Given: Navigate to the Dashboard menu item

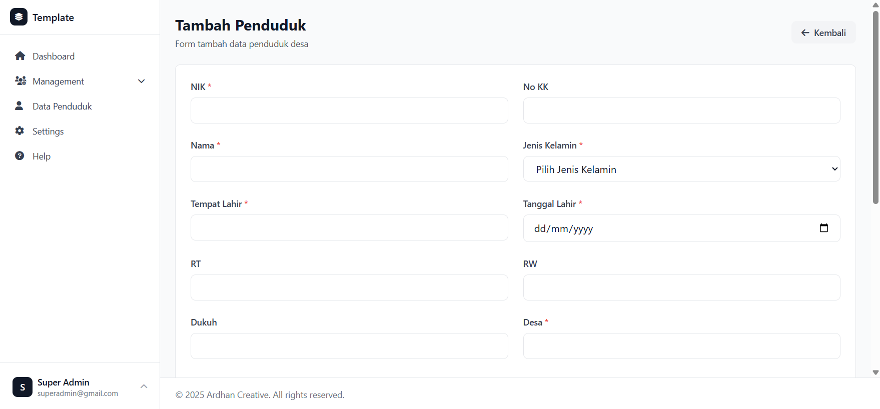Looking at the screenshot, I should point(54,55).
